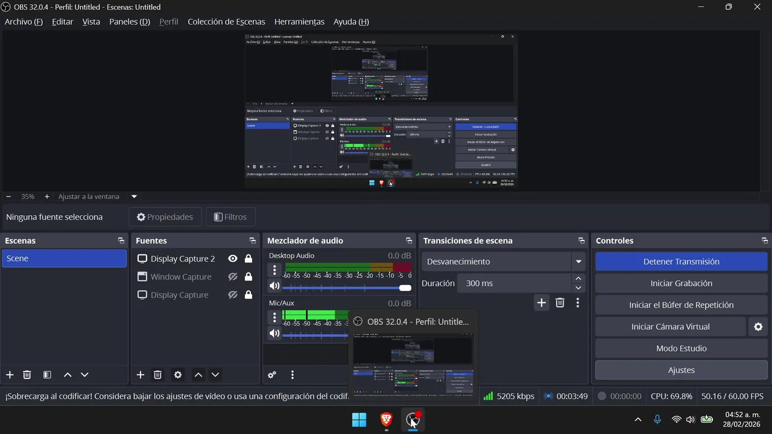Open virtual camera settings gear
Image resolution: width=772 pixels, height=434 pixels.
758,327
